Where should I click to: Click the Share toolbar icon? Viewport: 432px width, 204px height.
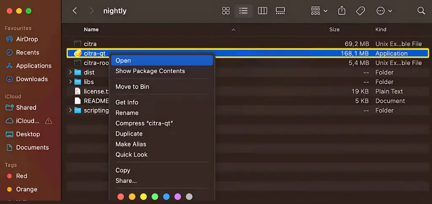[x=342, y=11]
